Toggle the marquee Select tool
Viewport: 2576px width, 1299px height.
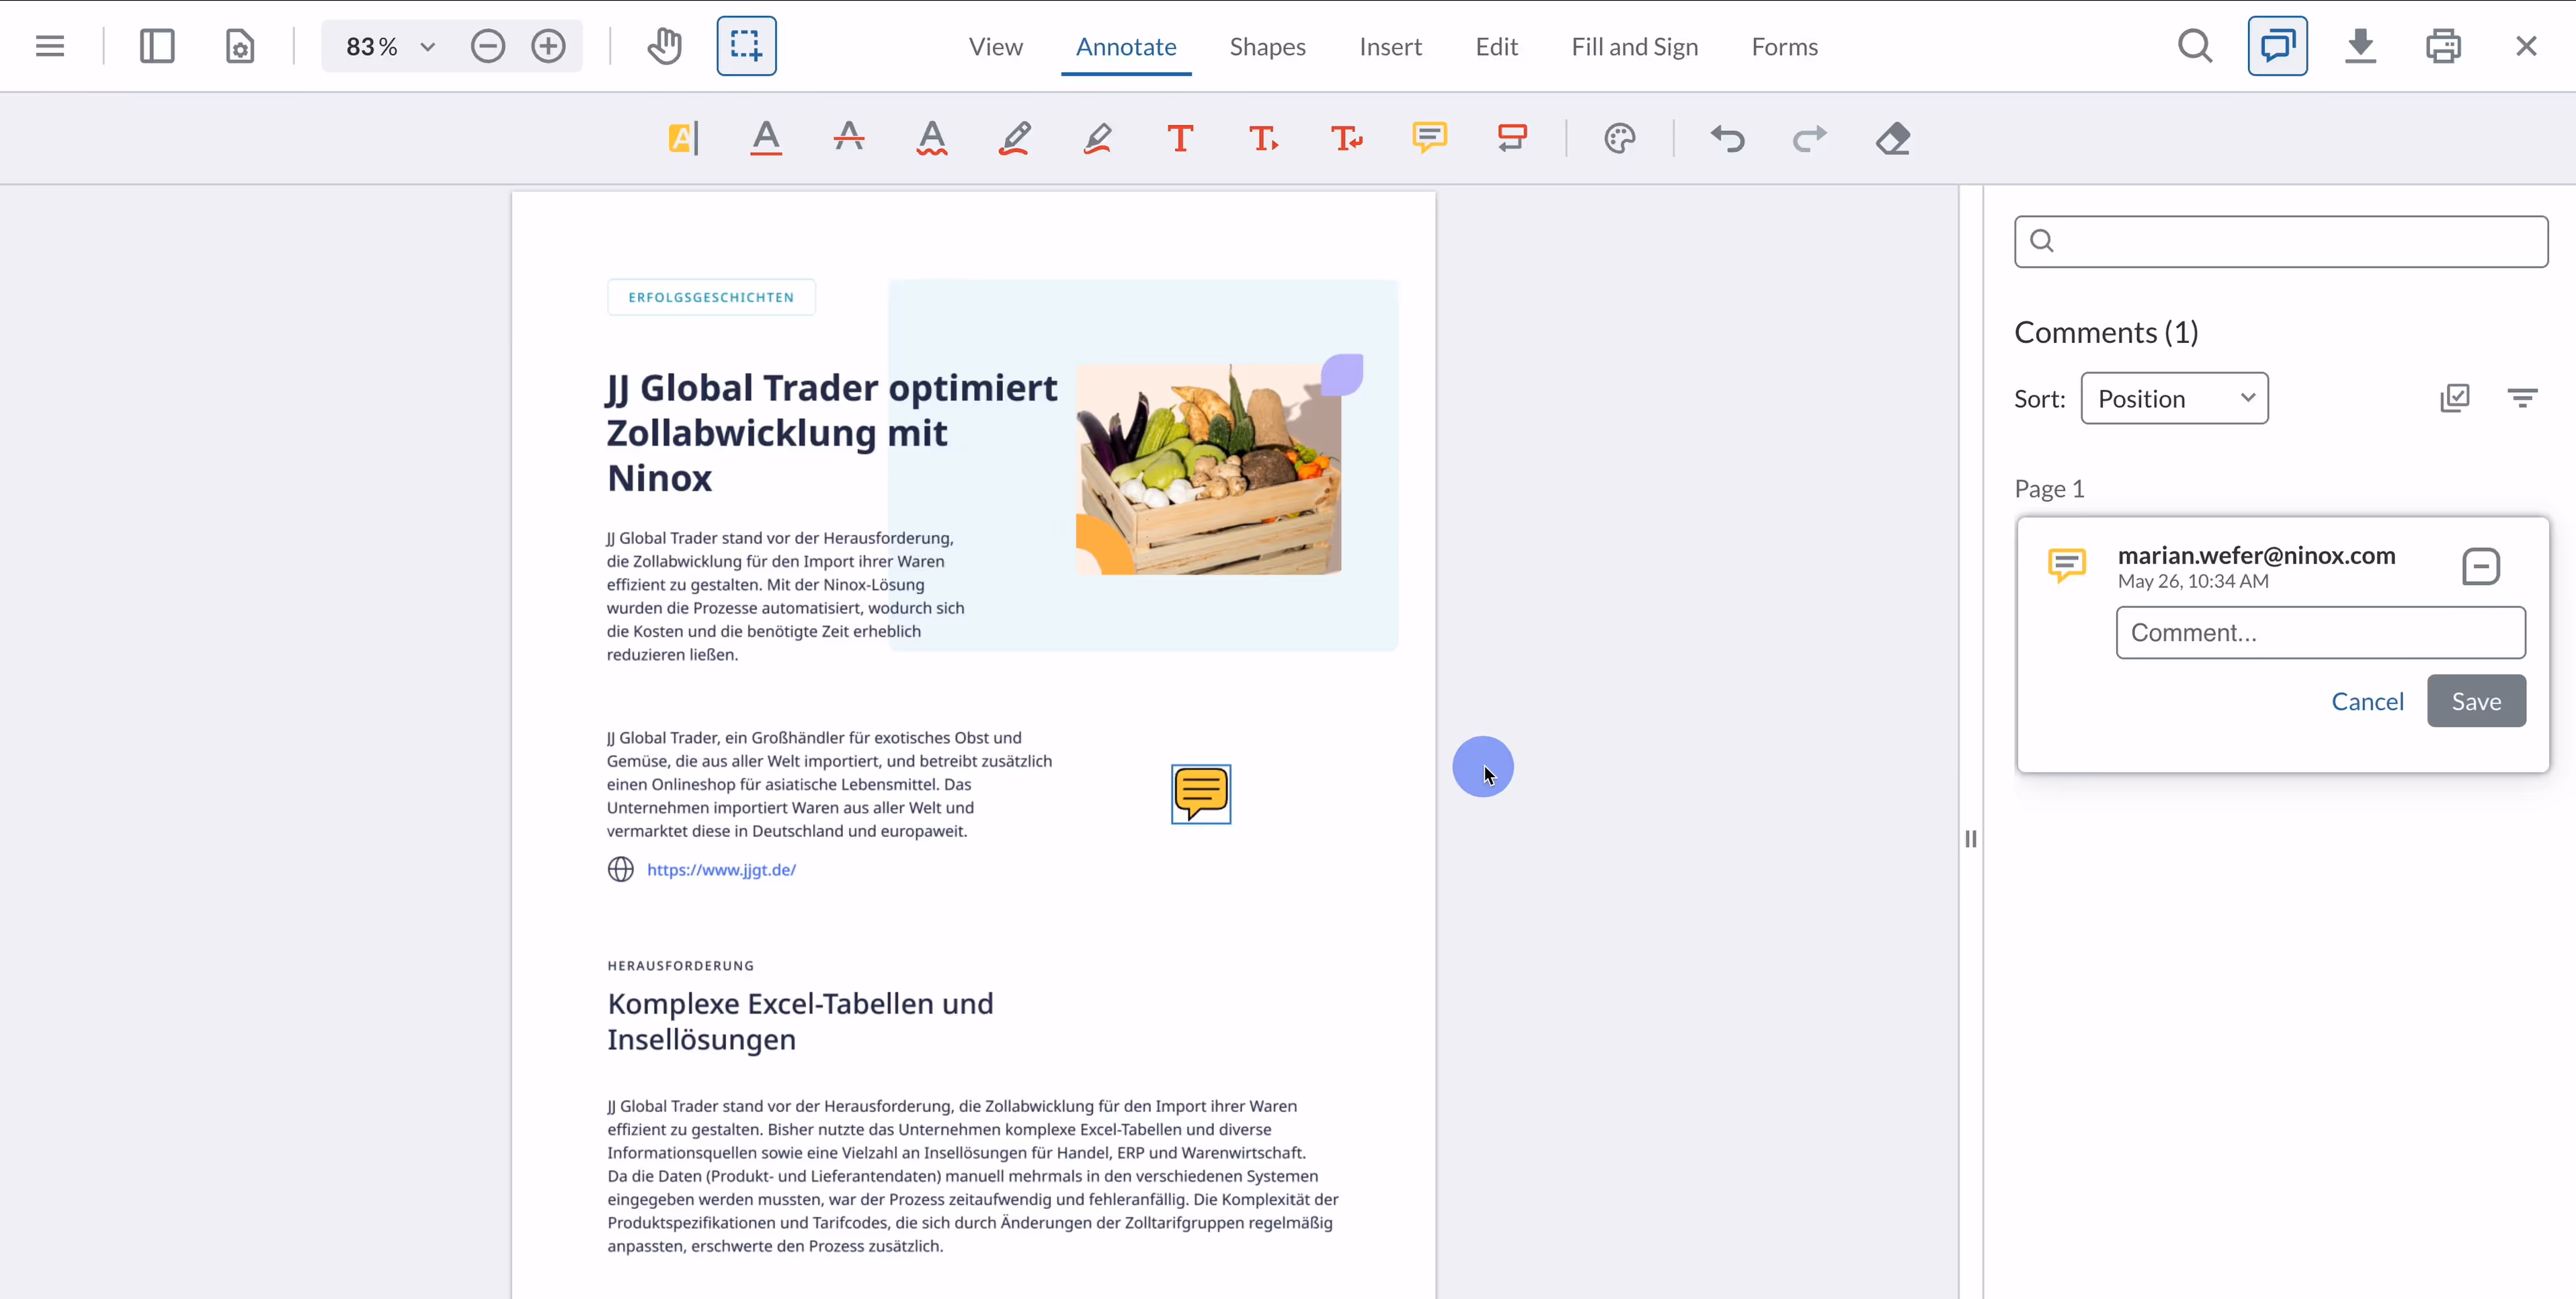tap(746, 46)
